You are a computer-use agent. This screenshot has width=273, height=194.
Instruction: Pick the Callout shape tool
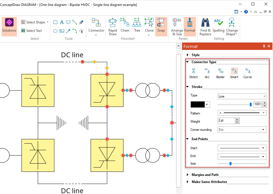click(x=68, y=22)
